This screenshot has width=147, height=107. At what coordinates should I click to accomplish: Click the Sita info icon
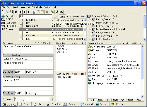(90, 79)
